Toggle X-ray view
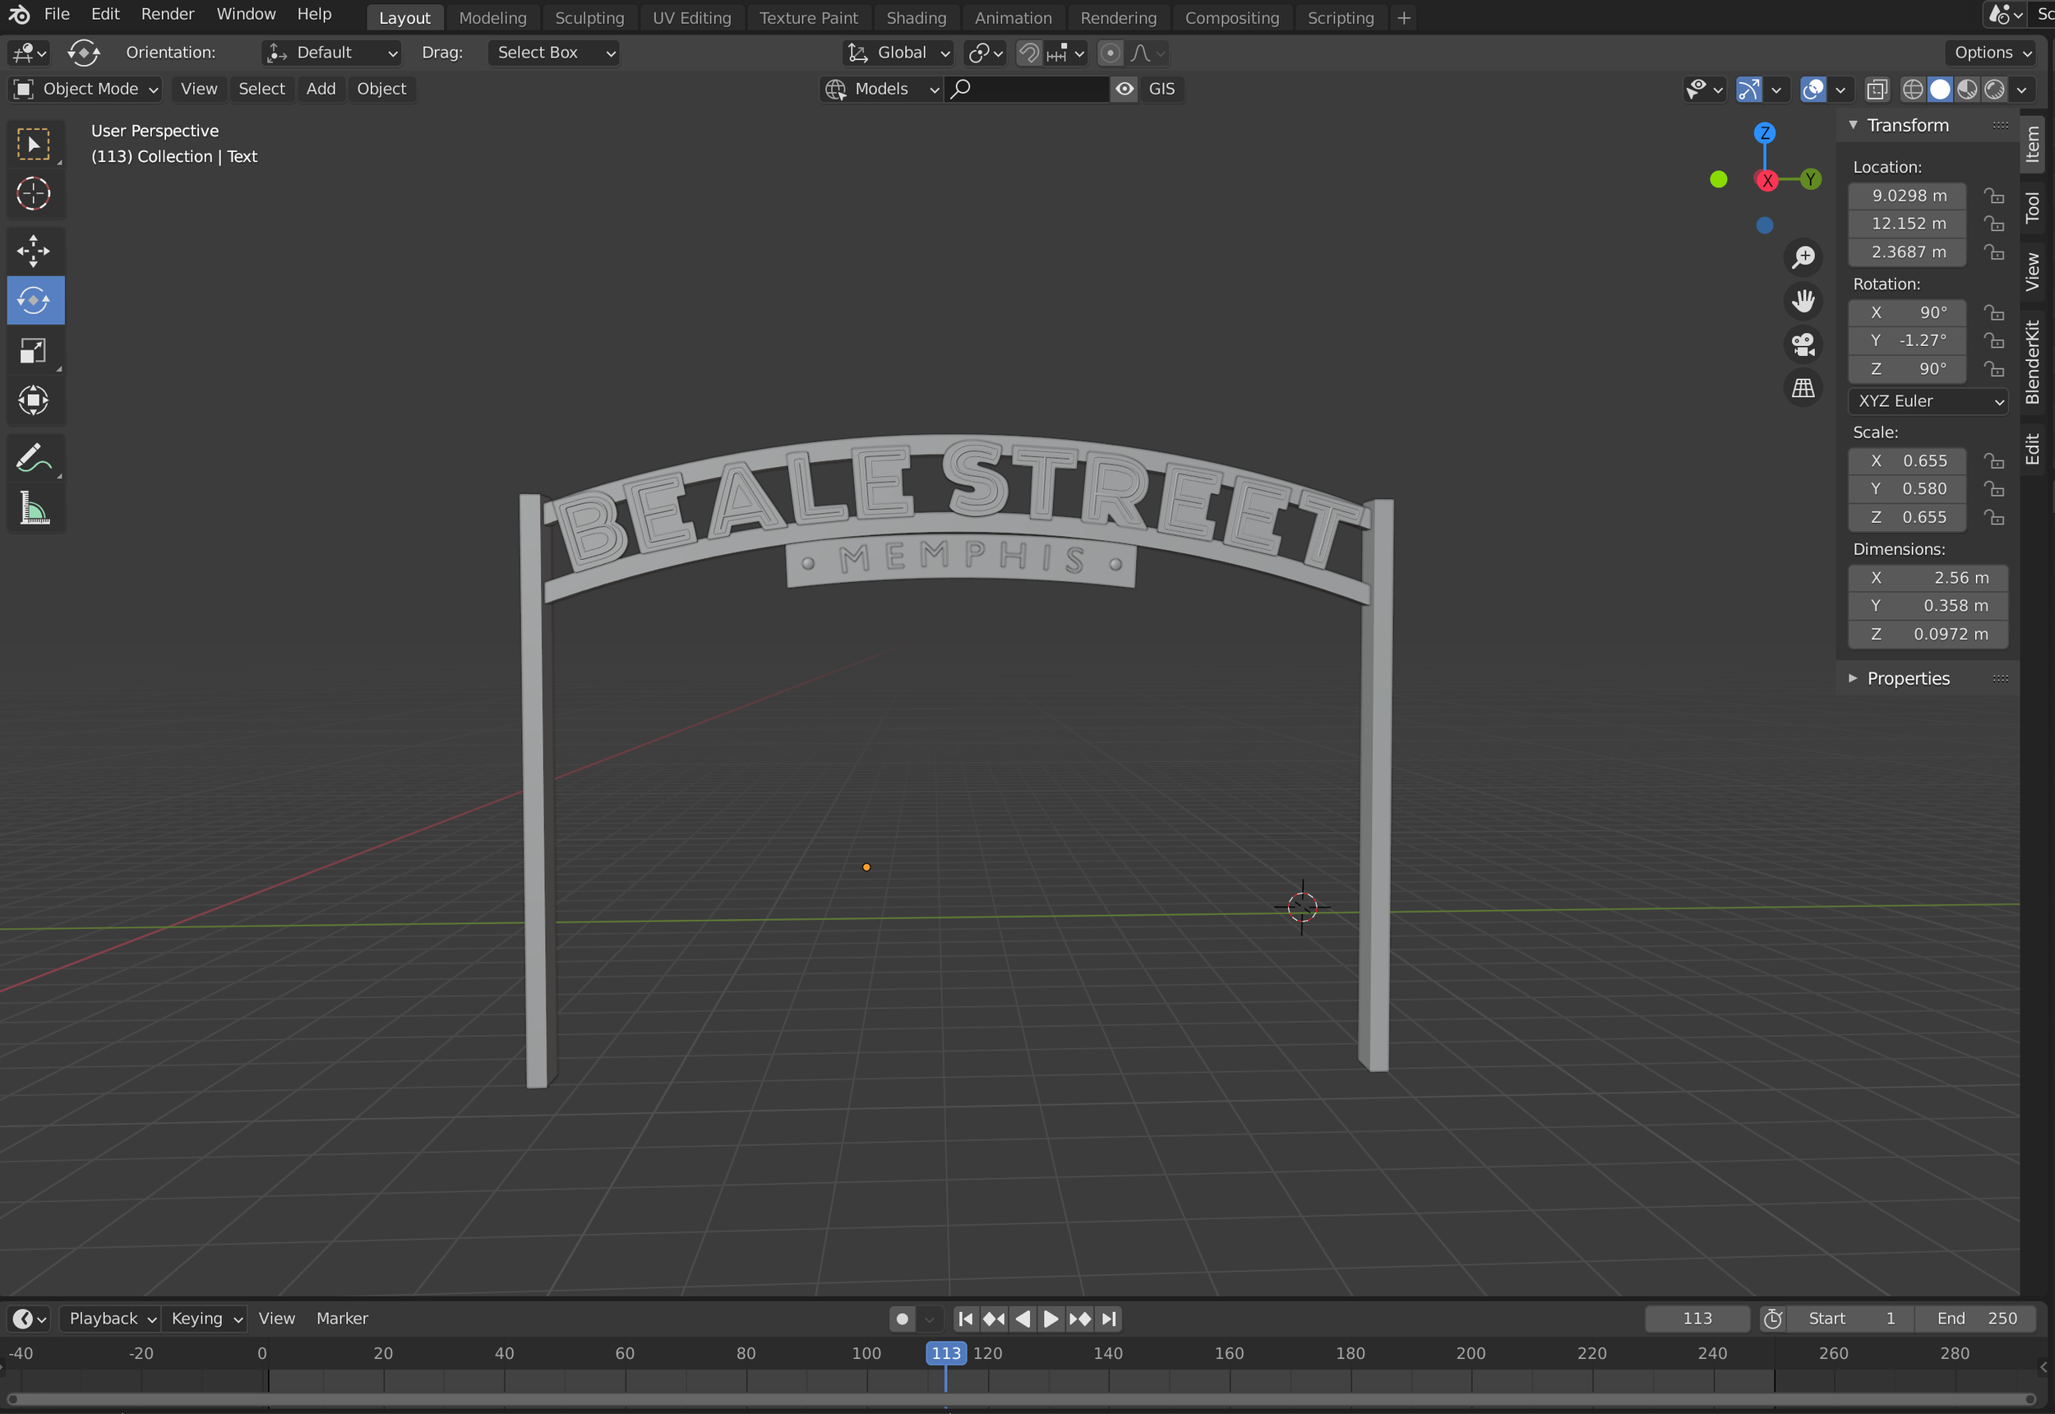The height and width of the screenshot is (1414, 2055). (x=1876, y=89)
